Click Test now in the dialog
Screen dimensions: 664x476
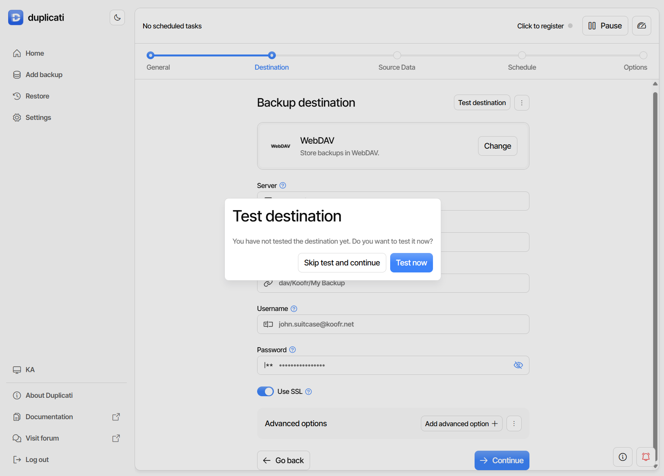[411, 263]
